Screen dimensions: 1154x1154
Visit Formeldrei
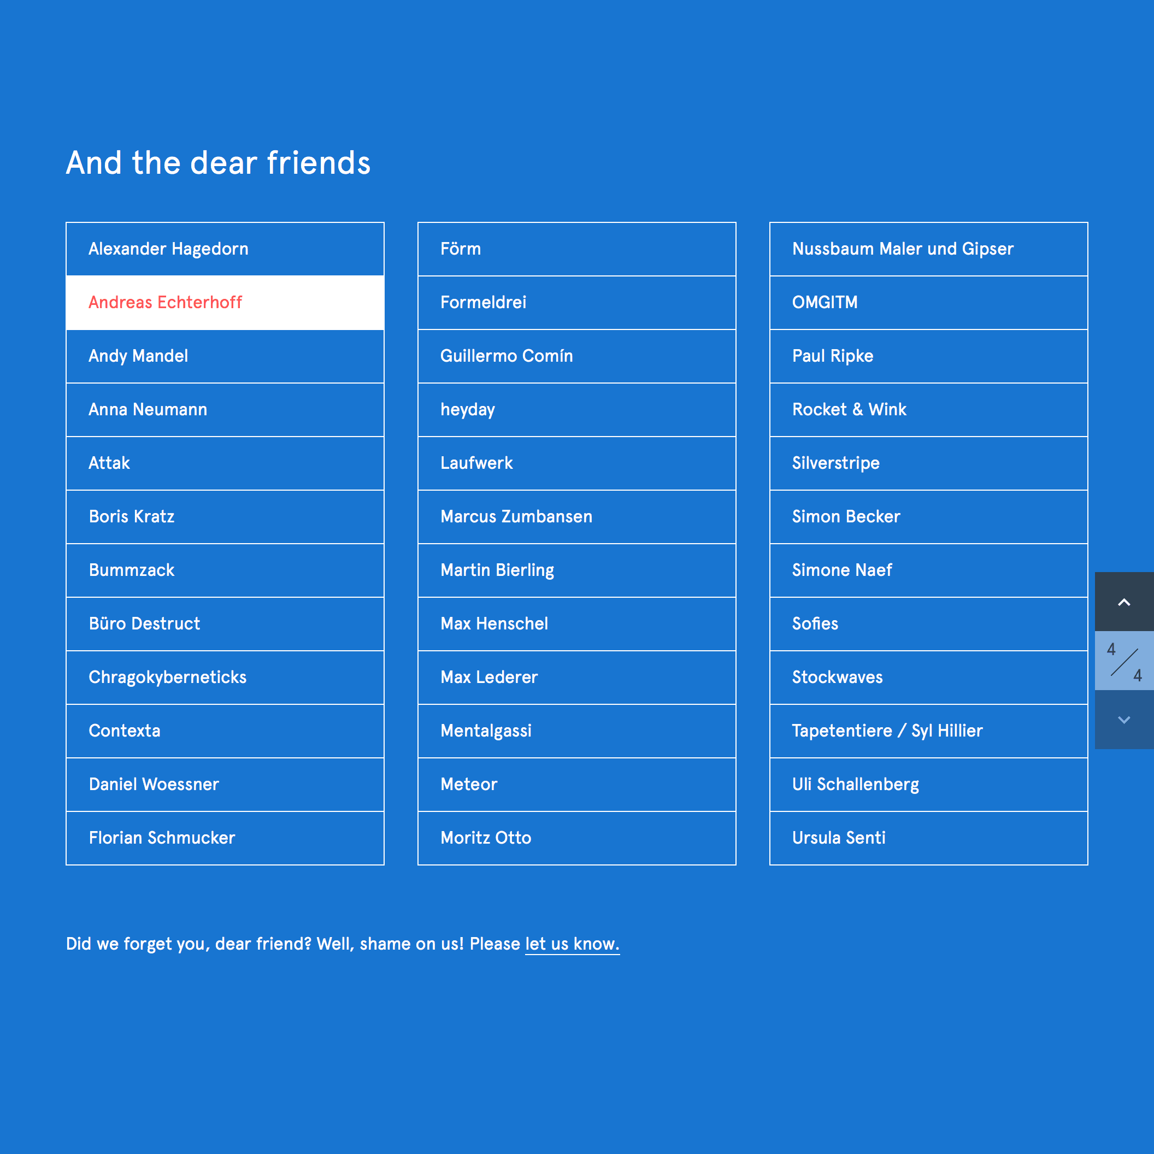(577, 302)
